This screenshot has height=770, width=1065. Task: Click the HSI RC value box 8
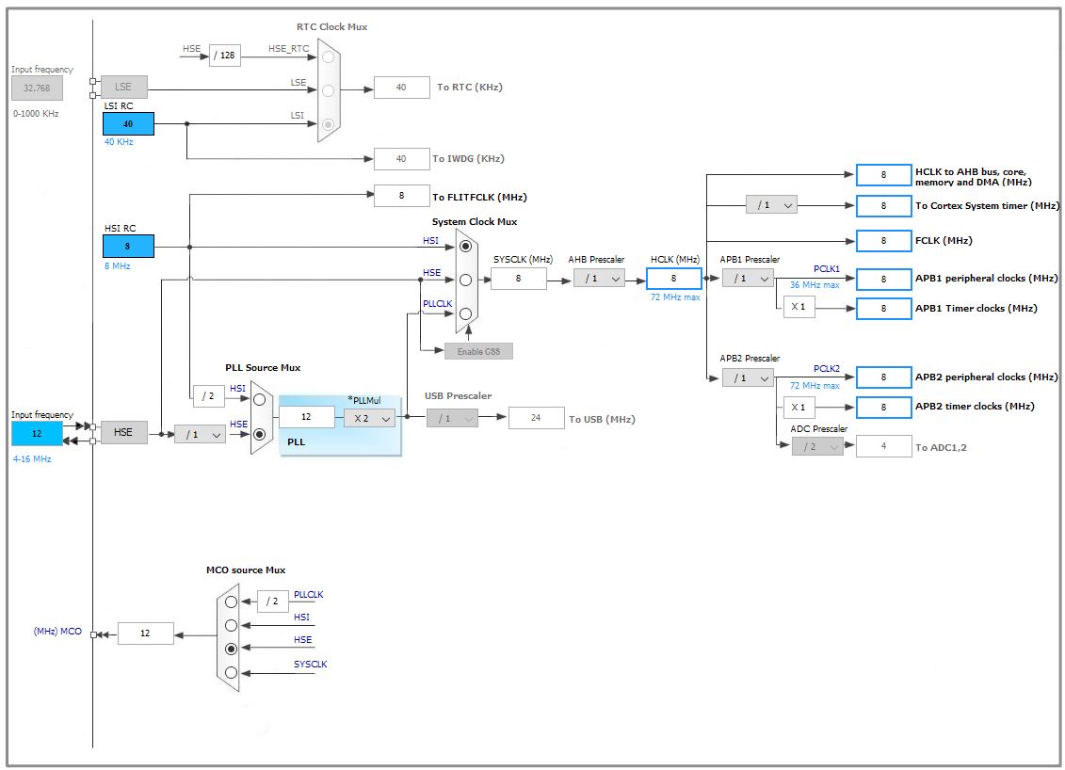pyautogui.click(x=128, y=246)
